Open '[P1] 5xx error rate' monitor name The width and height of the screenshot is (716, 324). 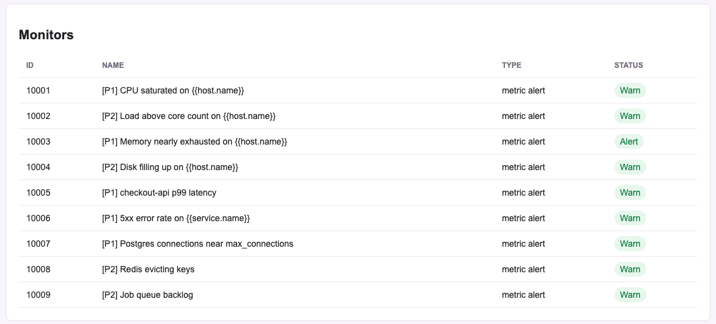(176, 219)
